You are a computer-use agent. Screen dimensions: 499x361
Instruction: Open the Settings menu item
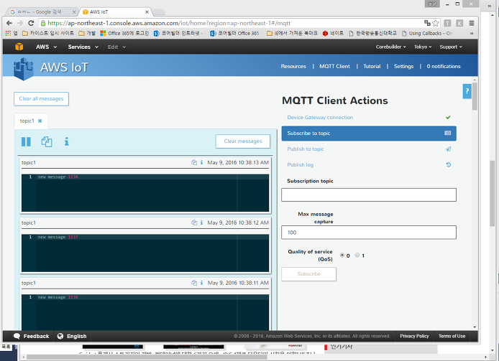403,66
